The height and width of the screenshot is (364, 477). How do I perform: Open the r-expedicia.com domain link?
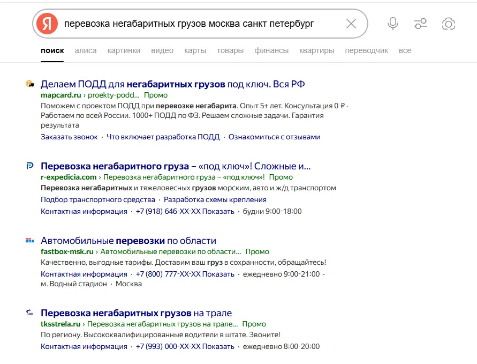(x=69, y=177)
